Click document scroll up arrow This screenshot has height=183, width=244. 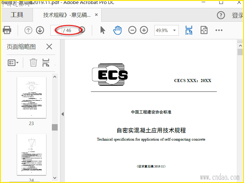(240, 45)
